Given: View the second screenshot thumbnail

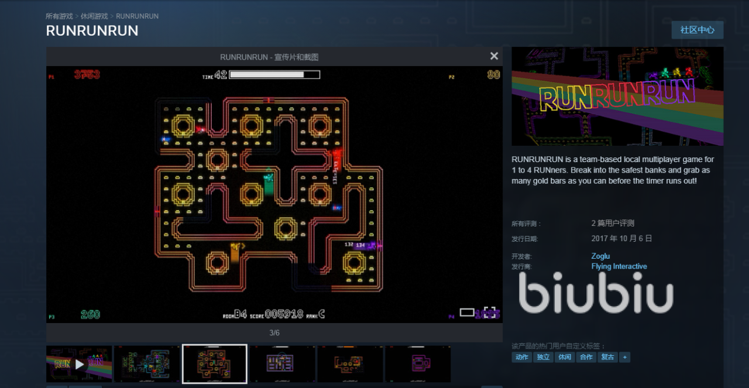Looking at the screenshot, I should [x=147, y=364].
